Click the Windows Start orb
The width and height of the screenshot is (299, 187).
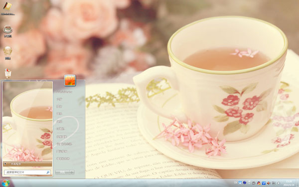click(5, 183)
